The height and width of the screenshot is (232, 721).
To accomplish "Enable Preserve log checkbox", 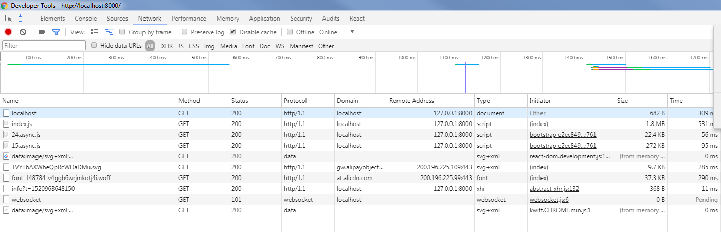I will coord(185,32).
